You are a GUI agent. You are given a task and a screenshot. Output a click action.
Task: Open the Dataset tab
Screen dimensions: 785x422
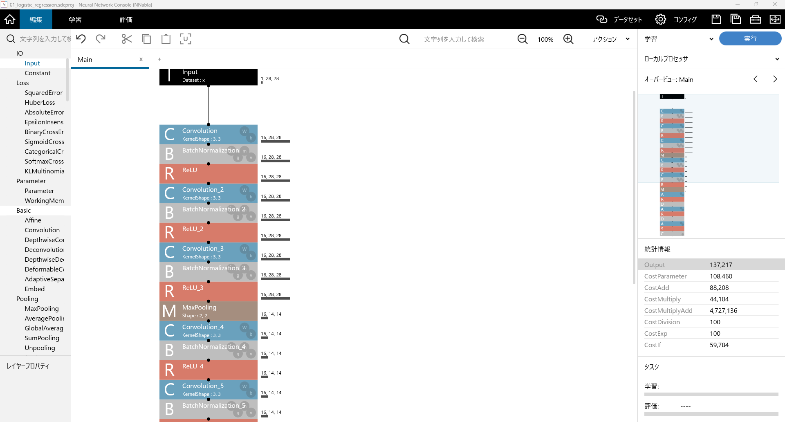619,19
